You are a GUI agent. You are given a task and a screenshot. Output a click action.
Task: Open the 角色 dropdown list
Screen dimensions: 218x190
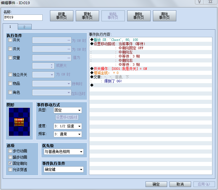point(52,93)
